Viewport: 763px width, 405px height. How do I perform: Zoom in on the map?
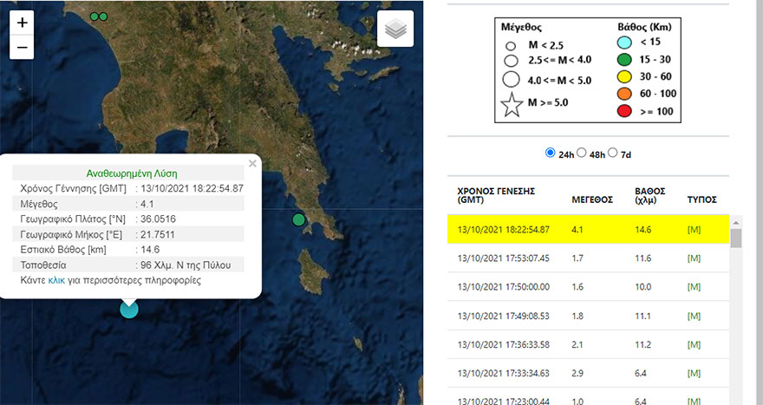tap(23, 23)
